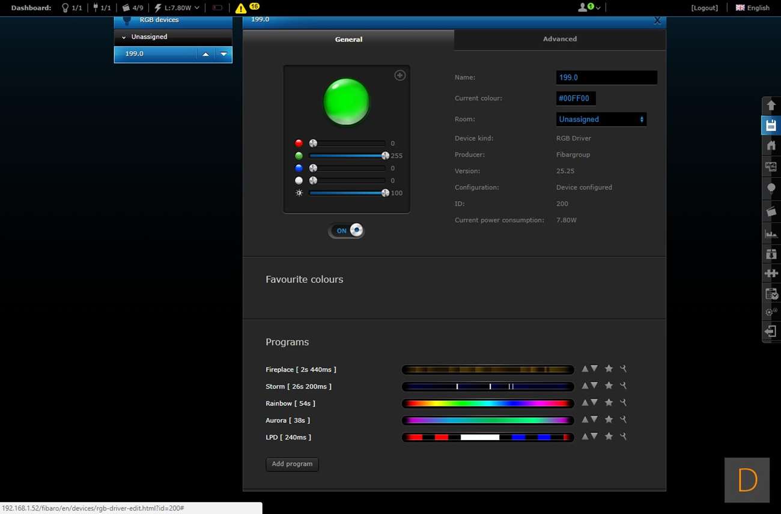Click the save floppy disk icon in sidebar
The height and width of the screenshot is (514, 781).
tap(771, 125)
